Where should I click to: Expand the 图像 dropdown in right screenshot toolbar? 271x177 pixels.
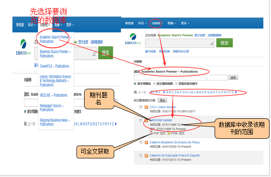(x=172, y=23)
